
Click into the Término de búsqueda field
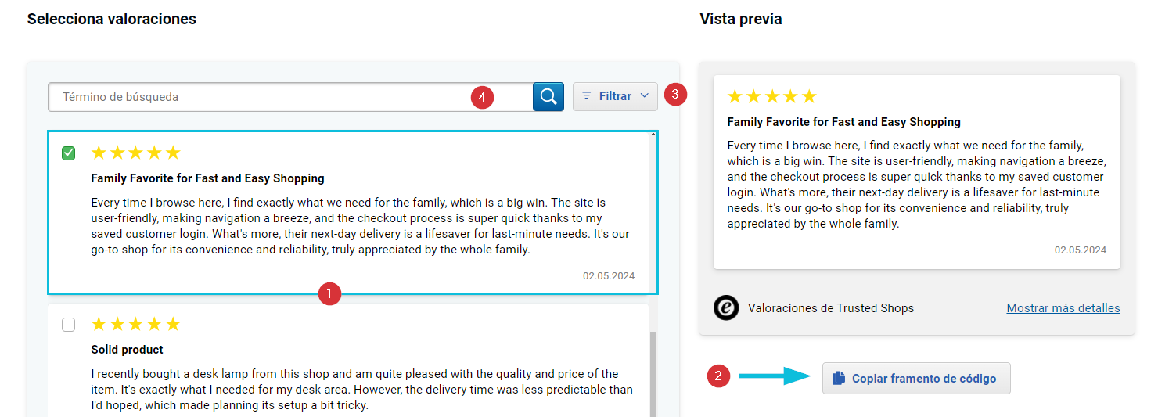(290, 97)
